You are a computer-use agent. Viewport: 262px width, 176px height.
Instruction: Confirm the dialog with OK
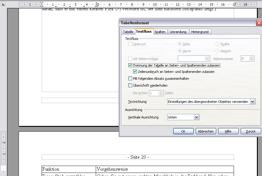[183, 131]
